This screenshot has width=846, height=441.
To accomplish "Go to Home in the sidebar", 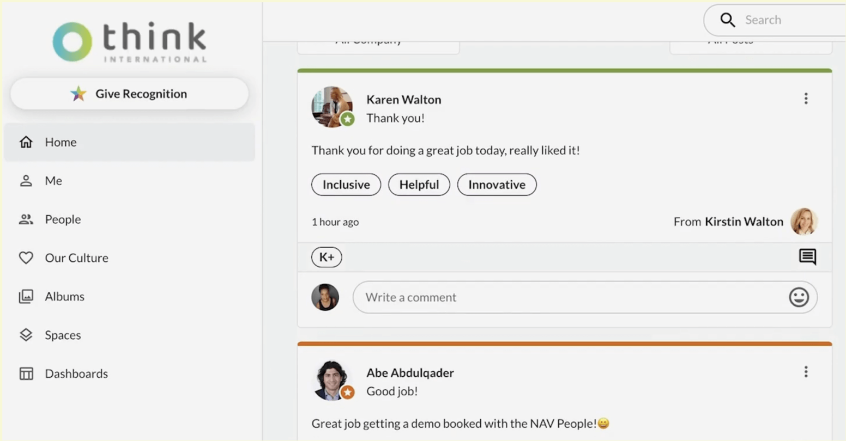I will (x=130, y=142).
